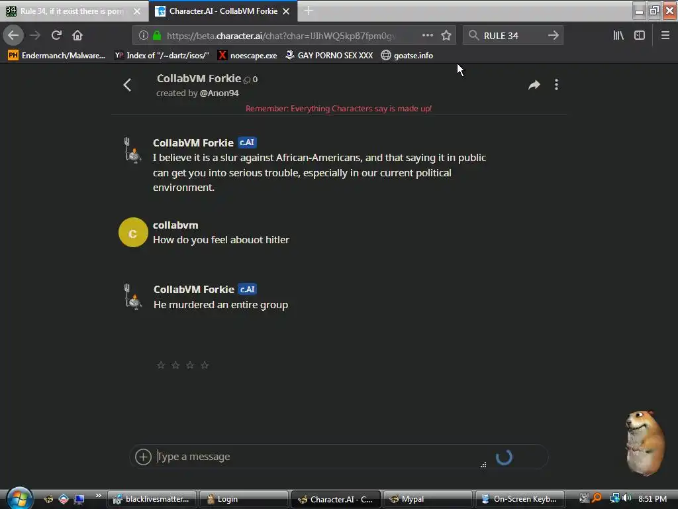Toggle the sidebar view icon
Image resolution: width=678 pixels, height=509 pixels.
click(x=640, y=35)
